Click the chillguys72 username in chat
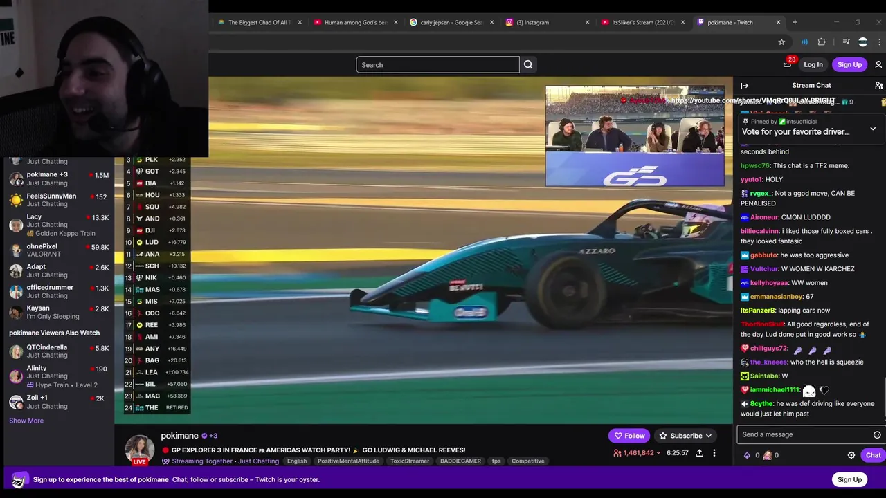 pos(769,349)
